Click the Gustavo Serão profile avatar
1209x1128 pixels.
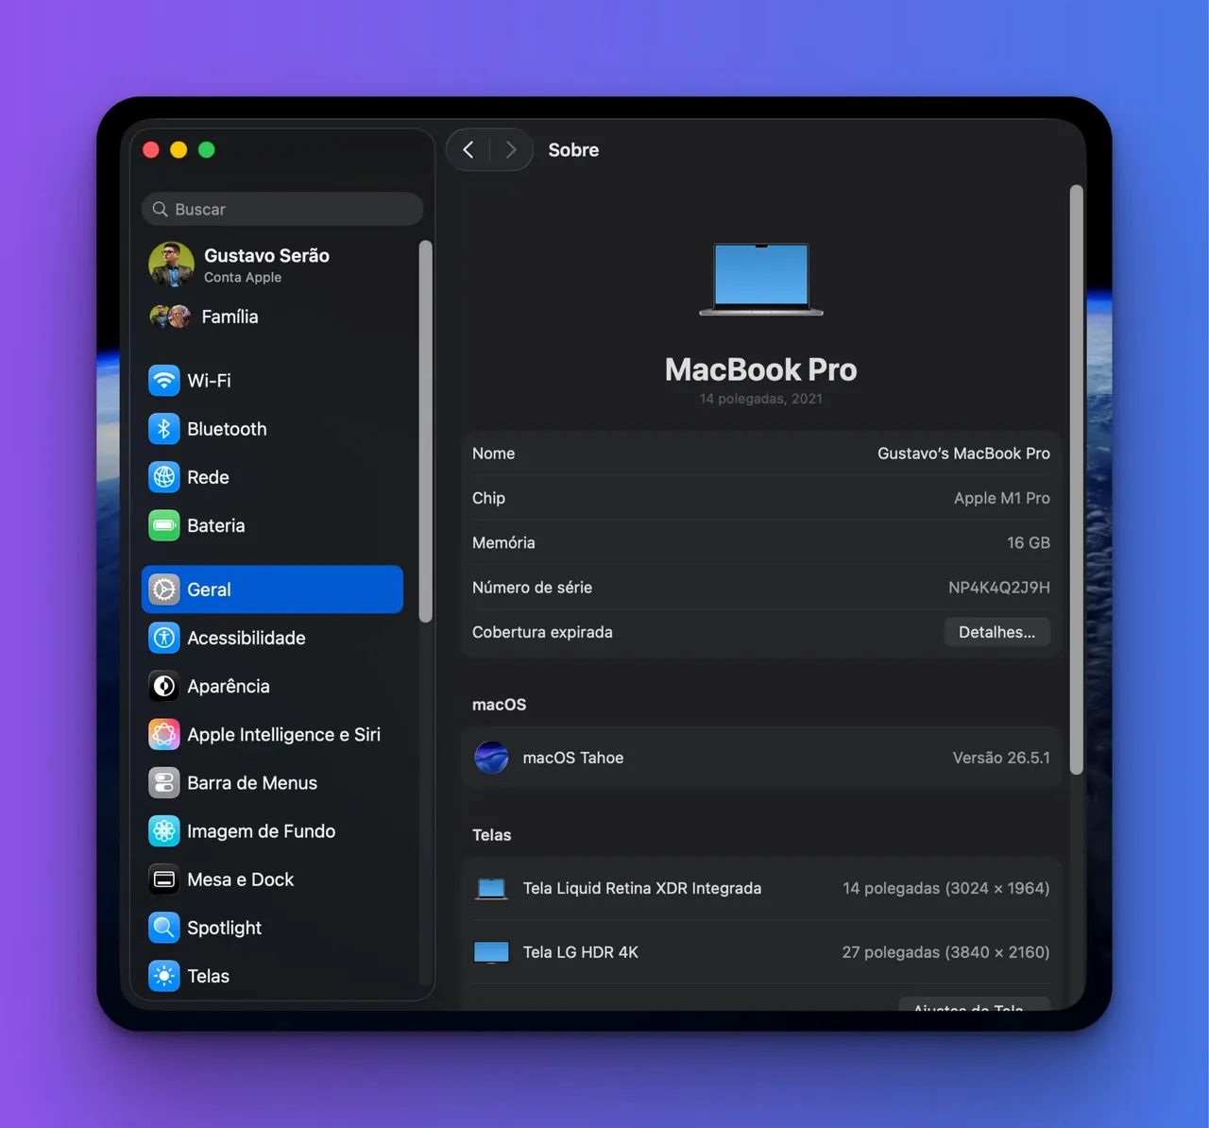[171, 265]
